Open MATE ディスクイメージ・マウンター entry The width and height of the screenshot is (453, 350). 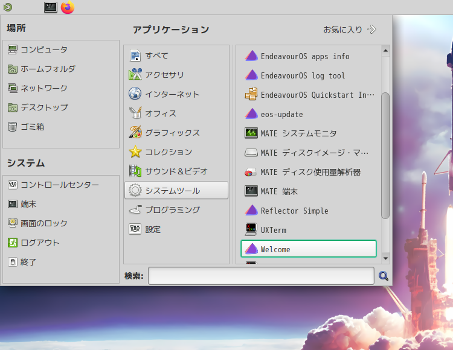309,153
